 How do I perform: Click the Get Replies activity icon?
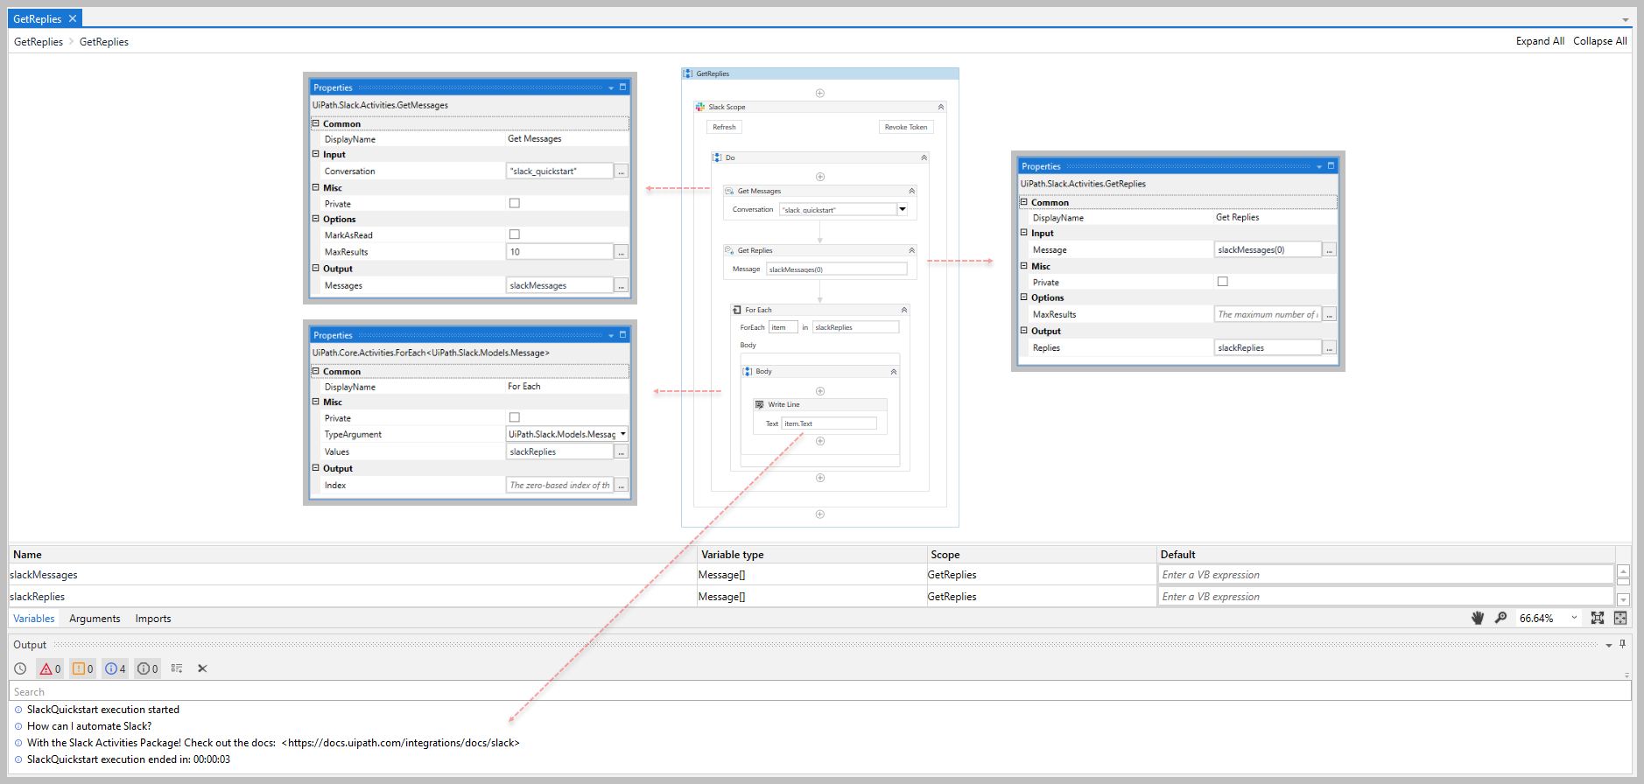[729, 250]
